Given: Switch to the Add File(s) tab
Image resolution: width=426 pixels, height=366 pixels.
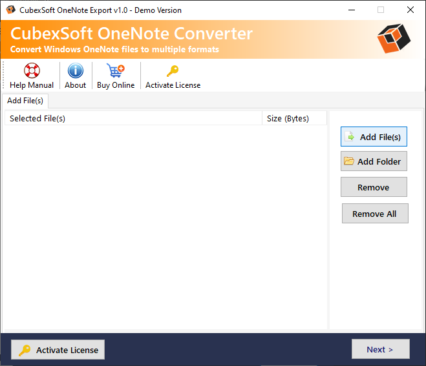Looking at the screenshot, I should point(25,101).
